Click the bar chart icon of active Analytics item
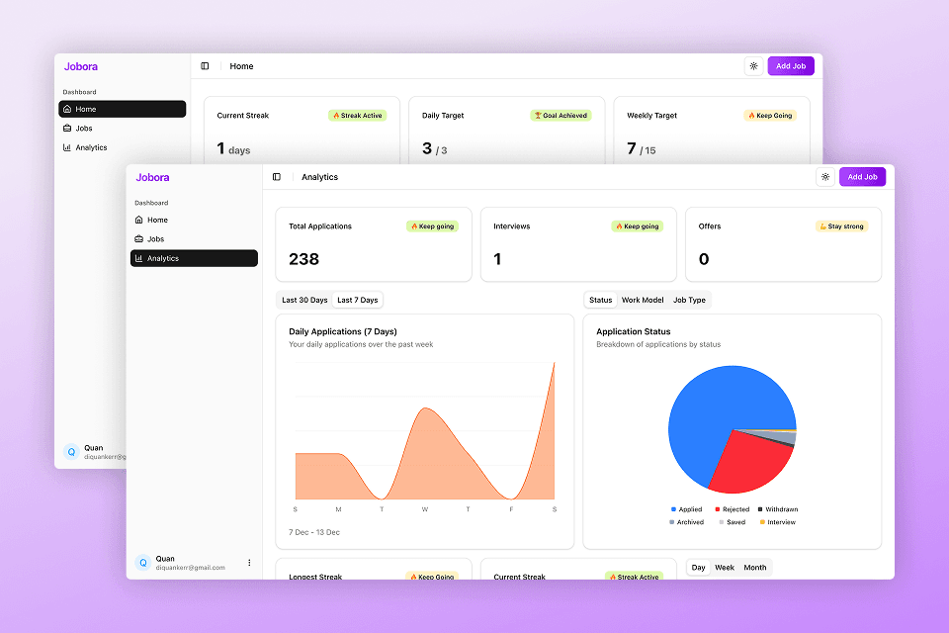The image size is (949, 633). point(138,258)
